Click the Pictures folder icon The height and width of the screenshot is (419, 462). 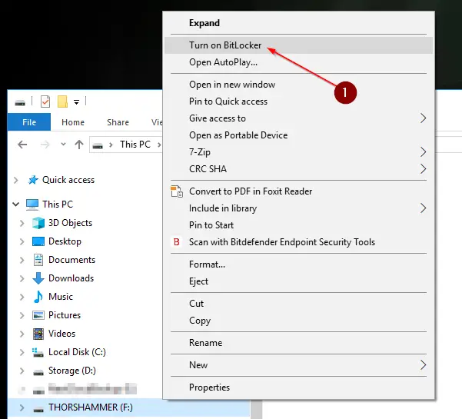38,315
